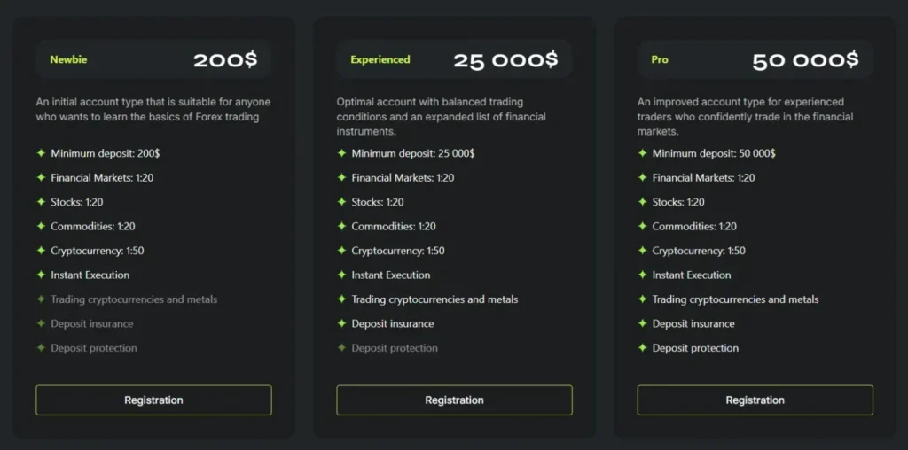Click the Pro plan Registration button

755,400
